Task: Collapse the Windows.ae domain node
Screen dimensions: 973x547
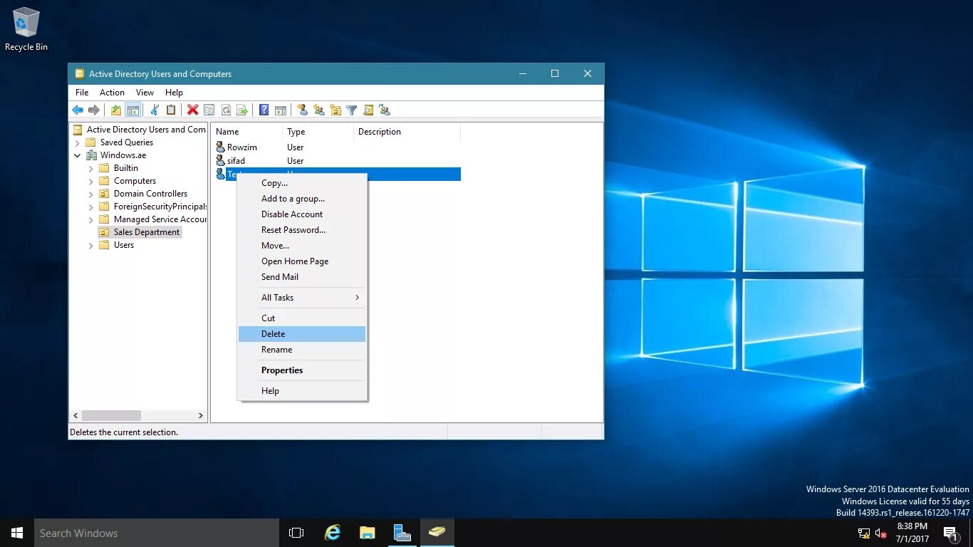Action: point(78,155)
